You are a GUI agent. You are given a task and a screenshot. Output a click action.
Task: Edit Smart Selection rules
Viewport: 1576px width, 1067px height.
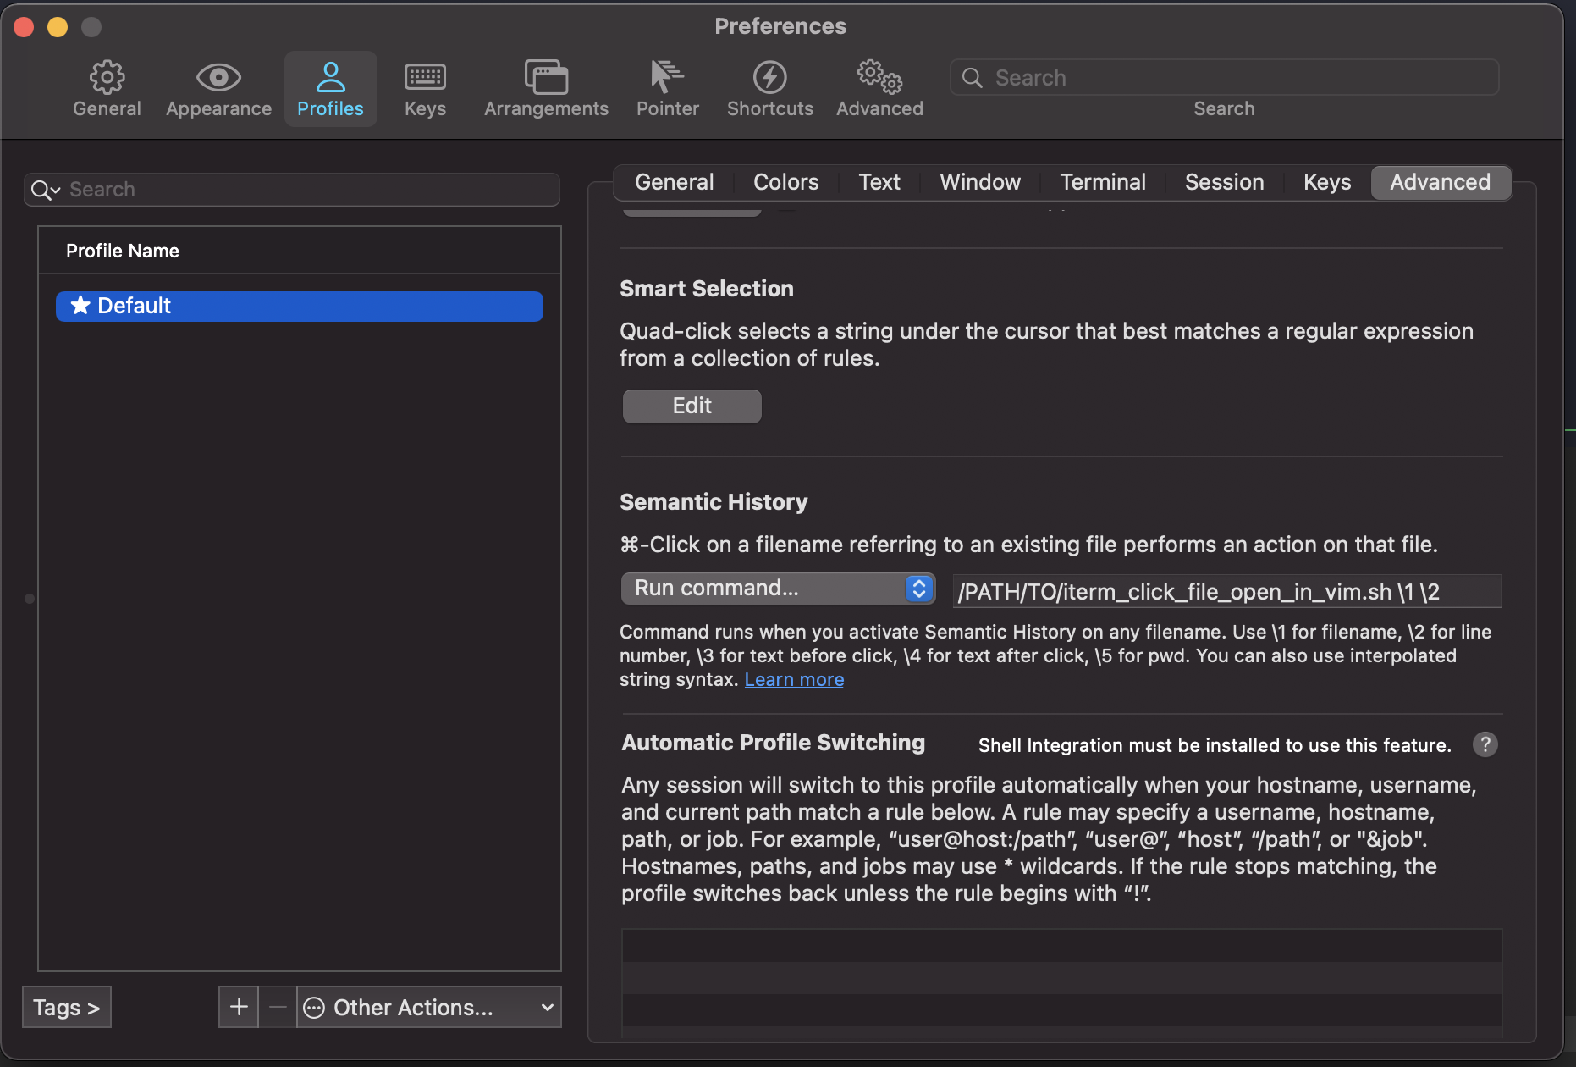(692, 406)
